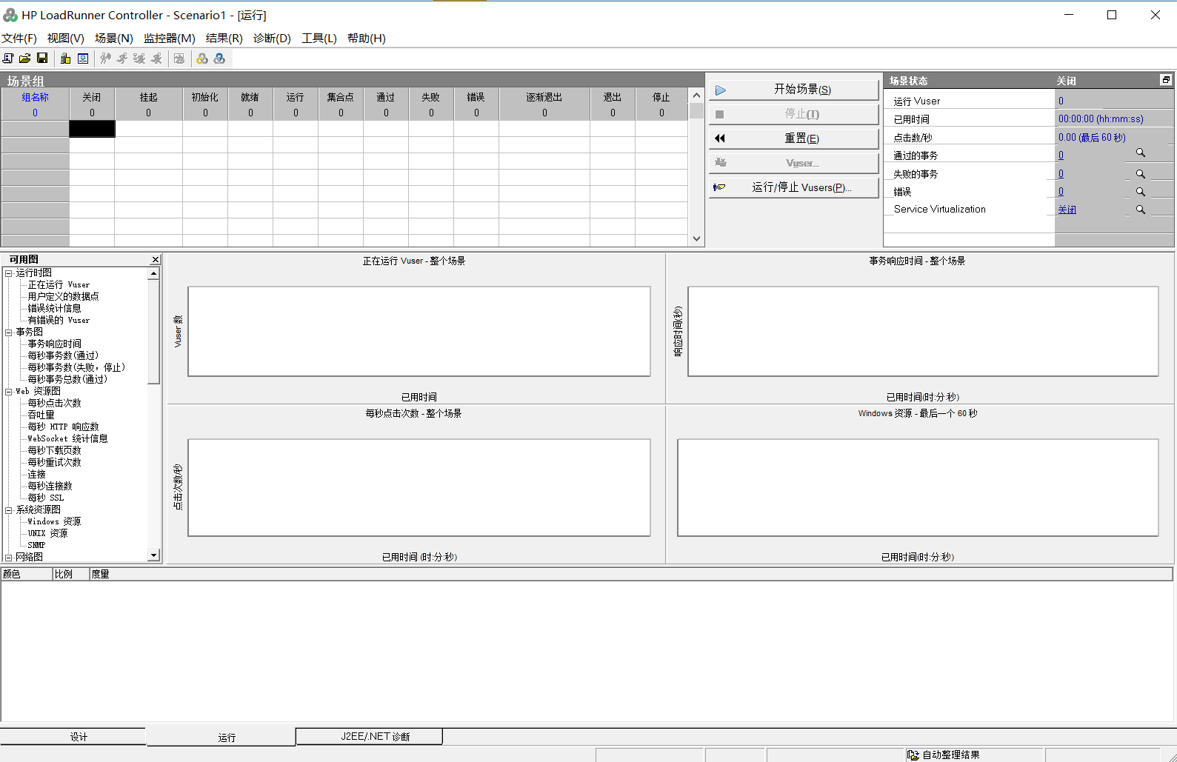1177x762 pixels.
Task: Click magnifier icon for 错误 row
Action: 1141,192
